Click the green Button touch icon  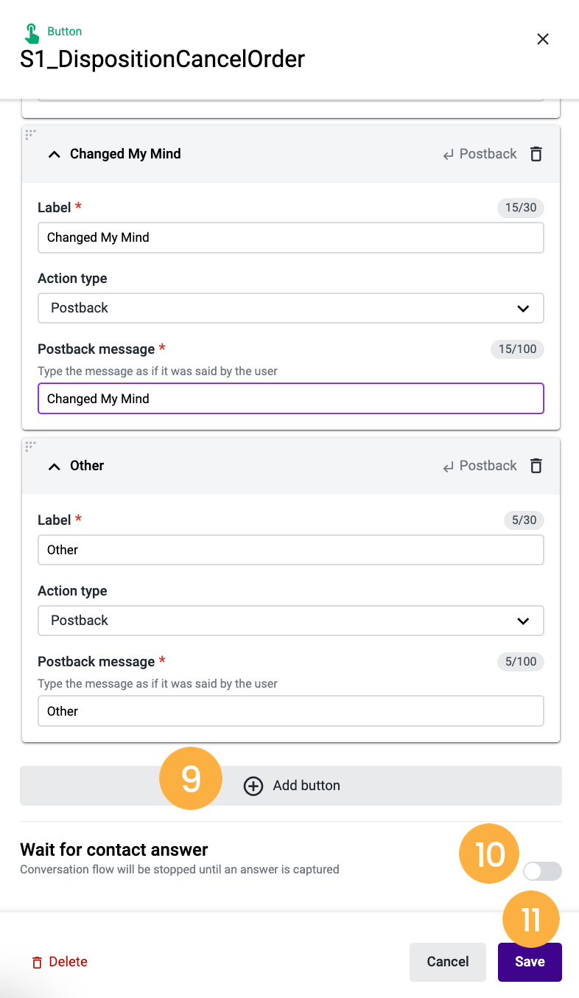32,34
